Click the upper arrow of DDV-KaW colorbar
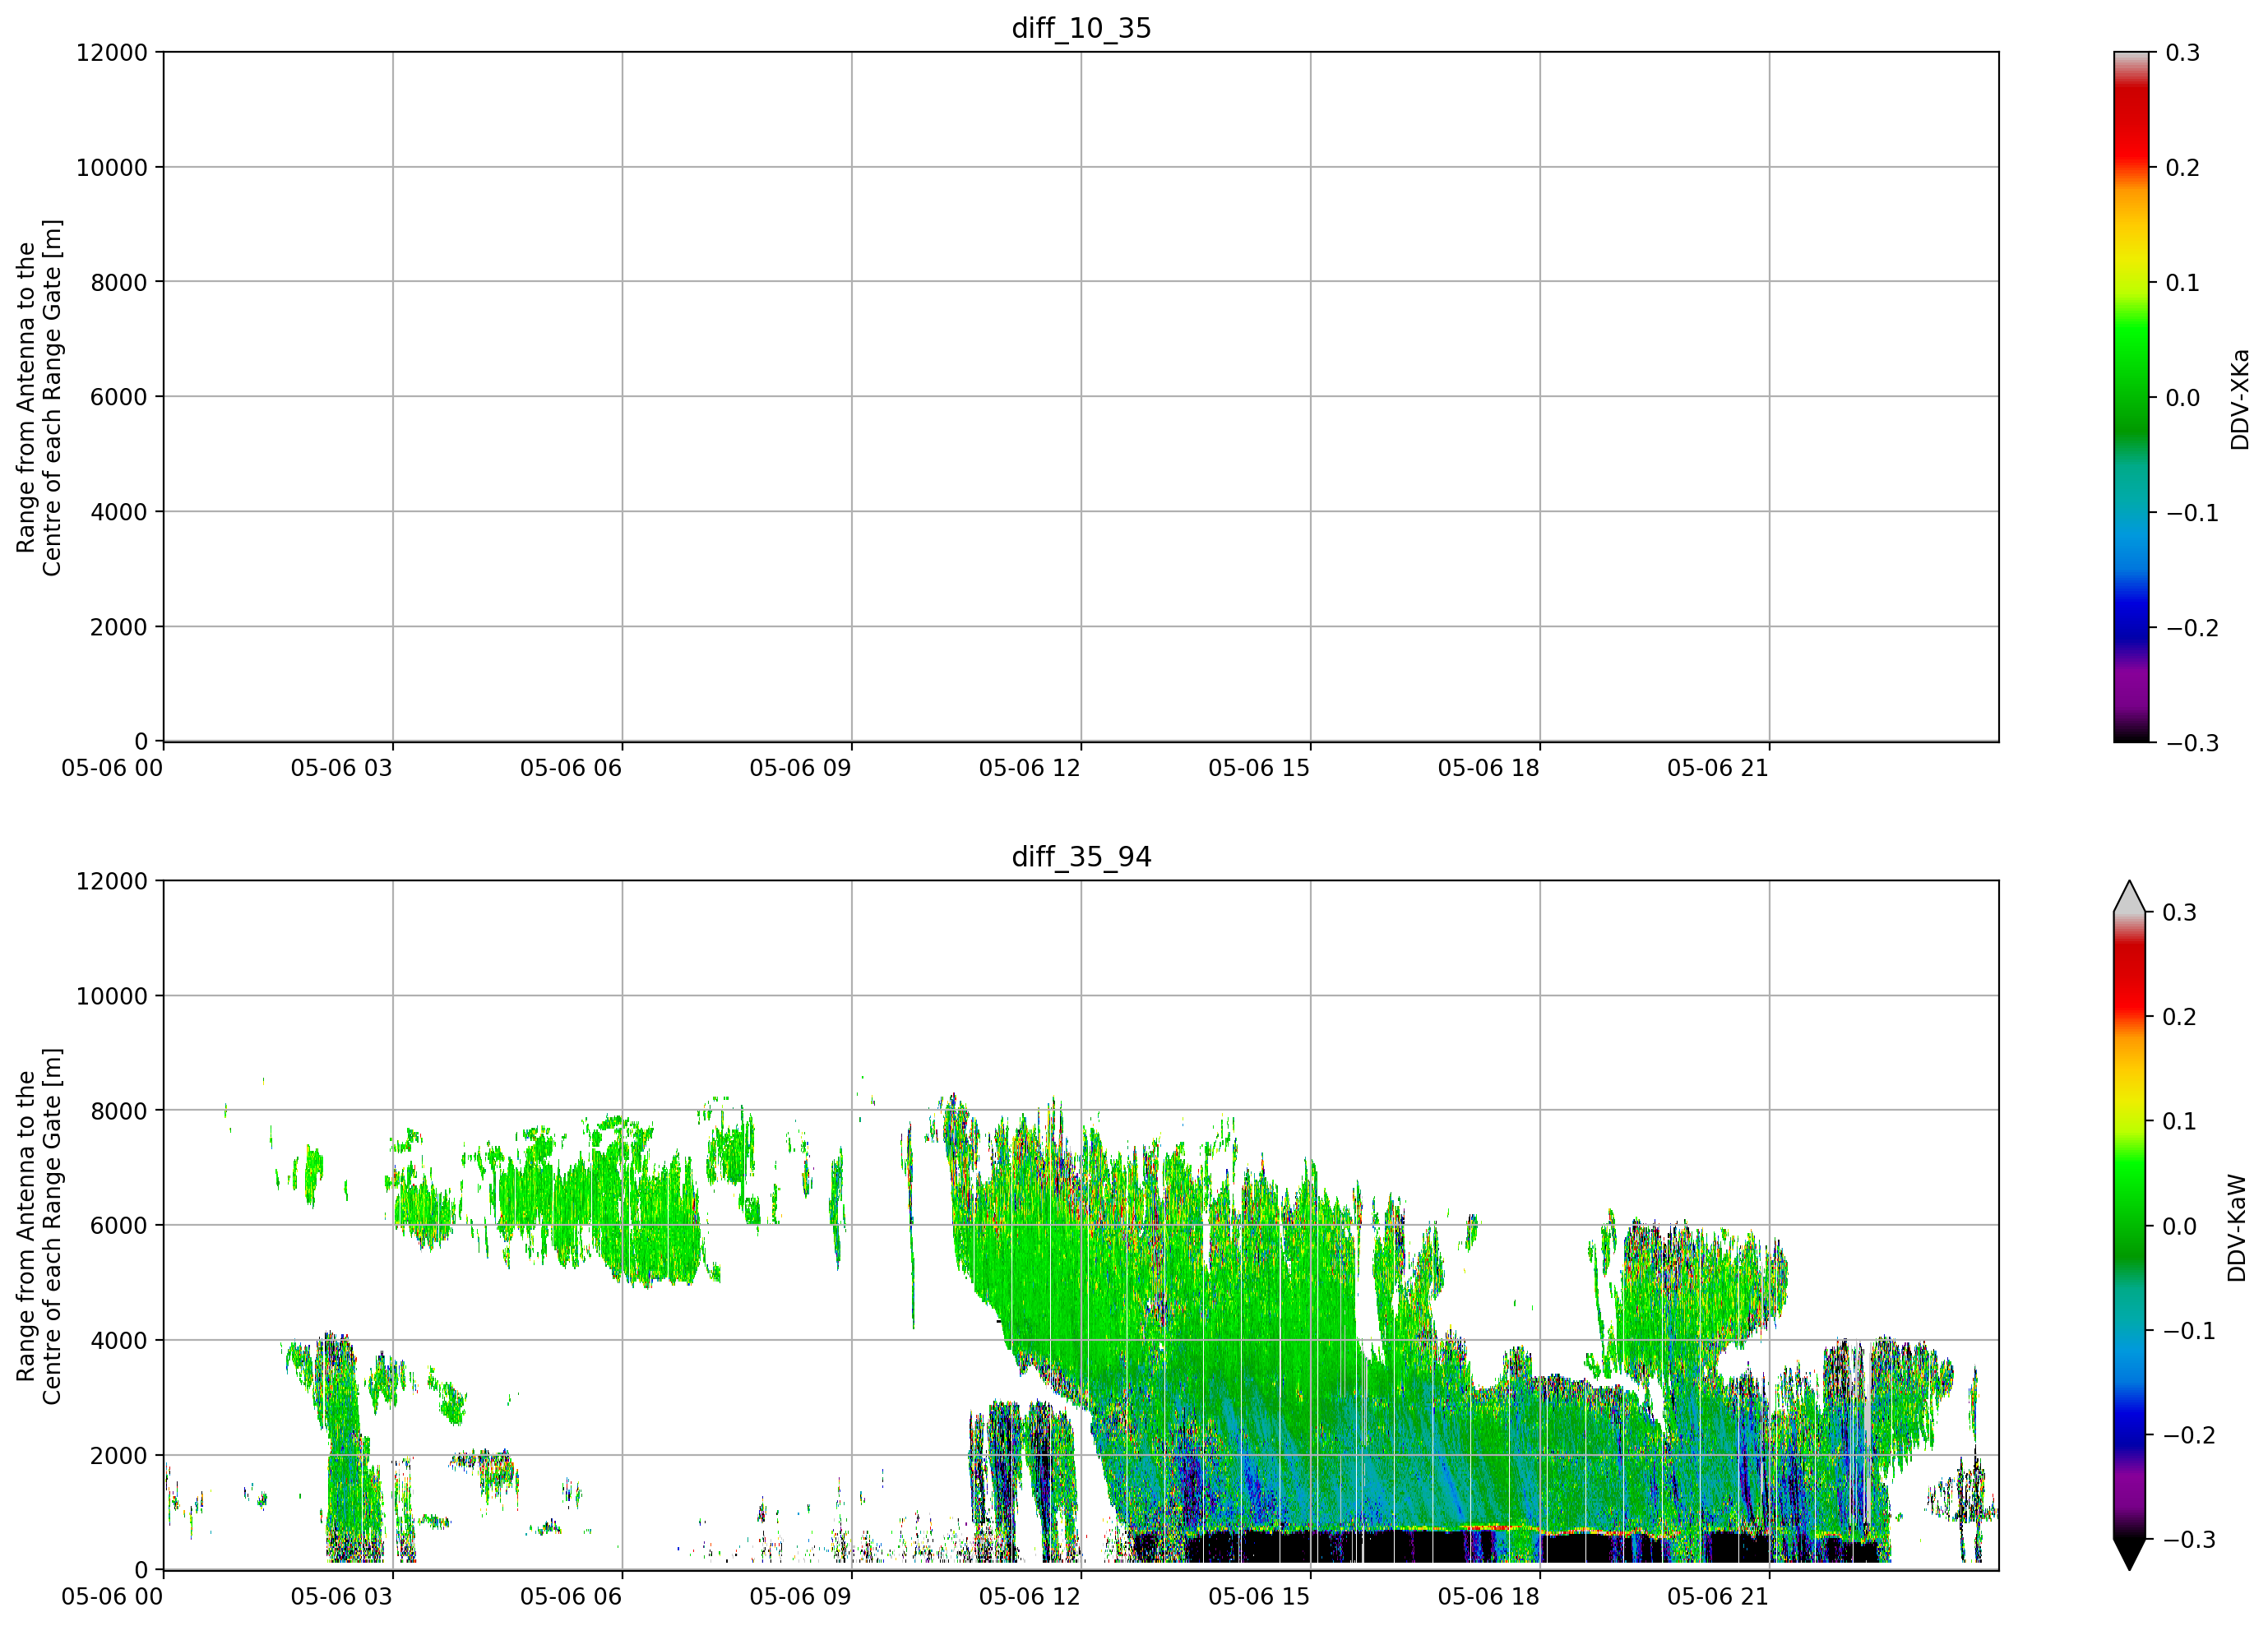This screenshot has height=1626, width=2268. 2130,897
